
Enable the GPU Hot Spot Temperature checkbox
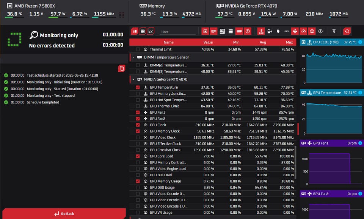pyautogui.click(x=138, y=100)
